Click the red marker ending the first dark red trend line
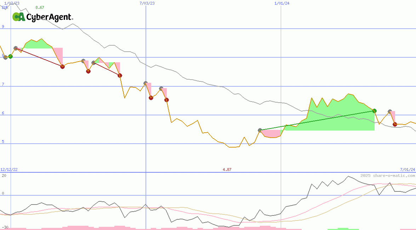Image resolution: width=416 pixels, height=230 pixels. (62, 67)
